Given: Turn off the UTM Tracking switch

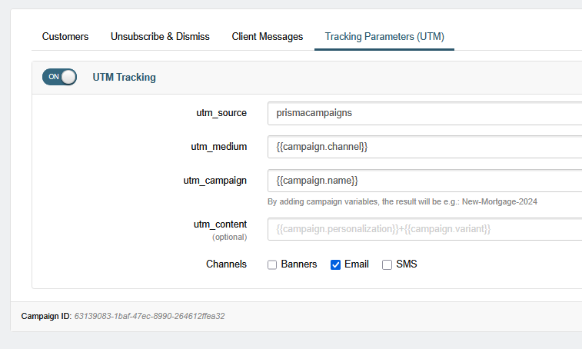Looking at the screenshot, I should (59, 77).
